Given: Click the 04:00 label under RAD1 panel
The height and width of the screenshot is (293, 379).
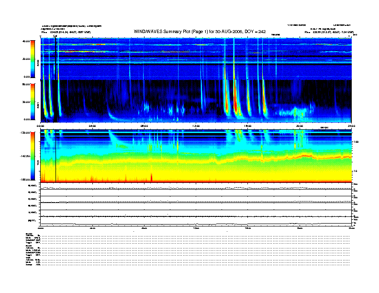Looking at the screenshot, I should [x=92, y=126].
